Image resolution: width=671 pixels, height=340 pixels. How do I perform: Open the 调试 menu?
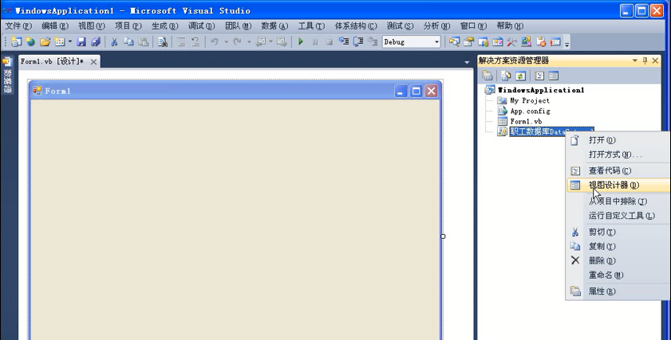tap(202, 26)
